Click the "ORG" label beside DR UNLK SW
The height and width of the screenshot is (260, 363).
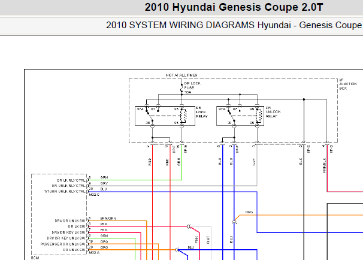click(x=104, y=247)
